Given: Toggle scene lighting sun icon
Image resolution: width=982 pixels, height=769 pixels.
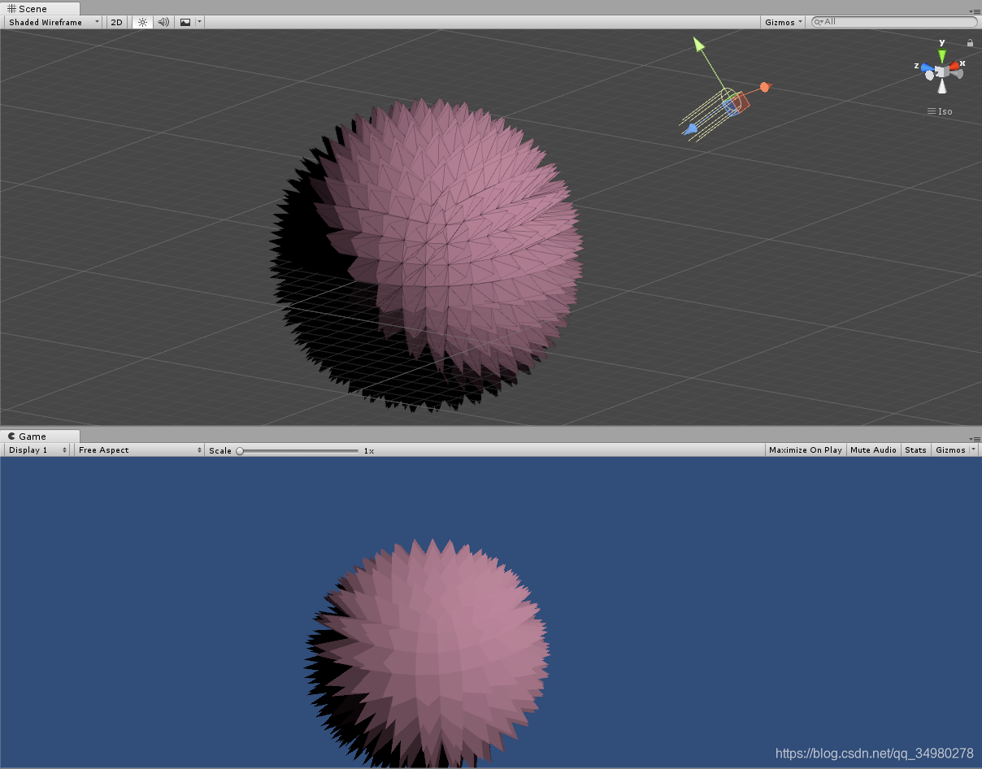Looking at the screenshot, I should tap(142, 22).
